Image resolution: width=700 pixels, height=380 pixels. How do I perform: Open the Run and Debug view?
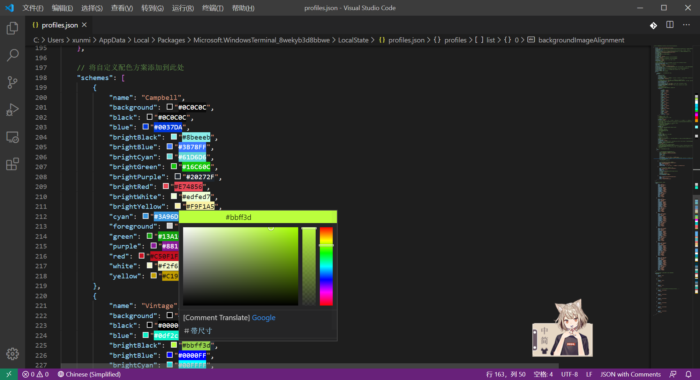coord(13,110)
